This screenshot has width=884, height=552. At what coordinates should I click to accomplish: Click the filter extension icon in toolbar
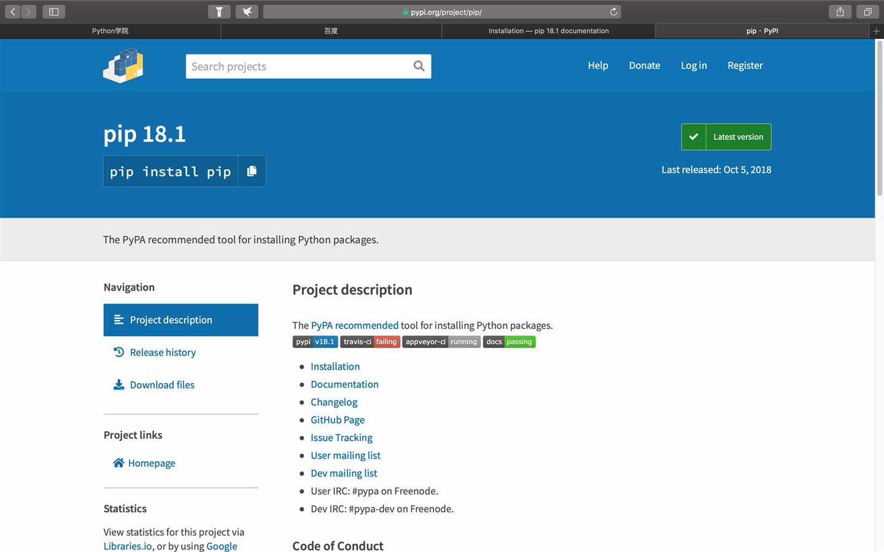pos(219,12)
